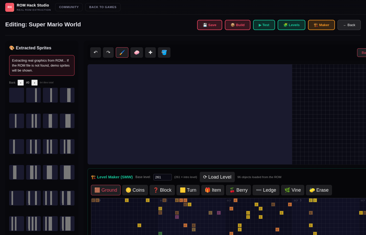Select the last tile in second sprite row
The width and height of the screenshot is (366, 235).
point(67,121)
